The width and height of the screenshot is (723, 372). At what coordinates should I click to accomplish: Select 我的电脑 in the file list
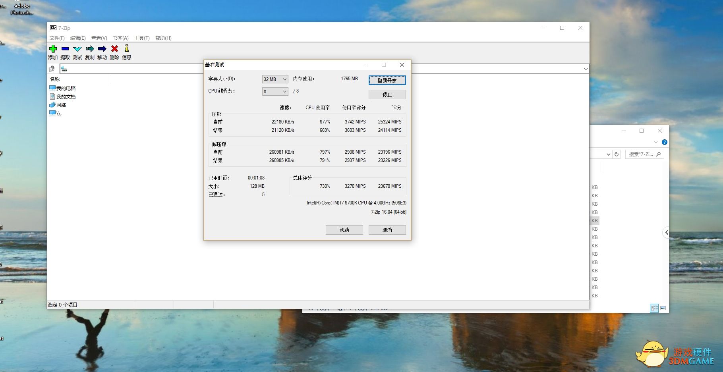tap(66, 88)
